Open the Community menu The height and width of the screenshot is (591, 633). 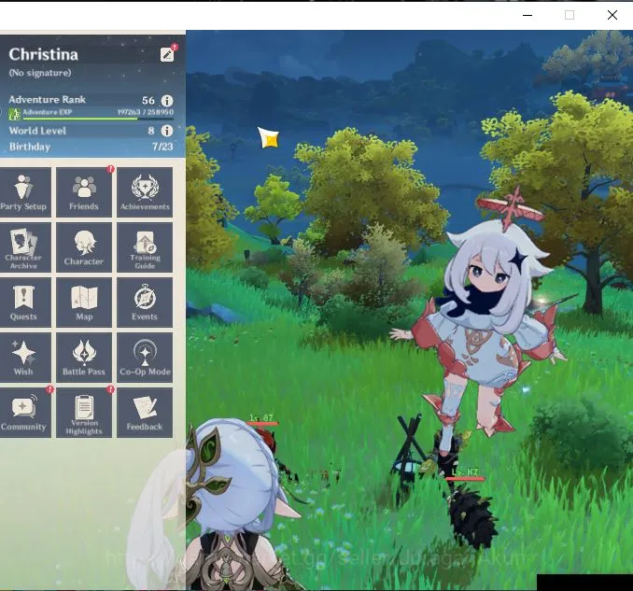coord(25,413)
